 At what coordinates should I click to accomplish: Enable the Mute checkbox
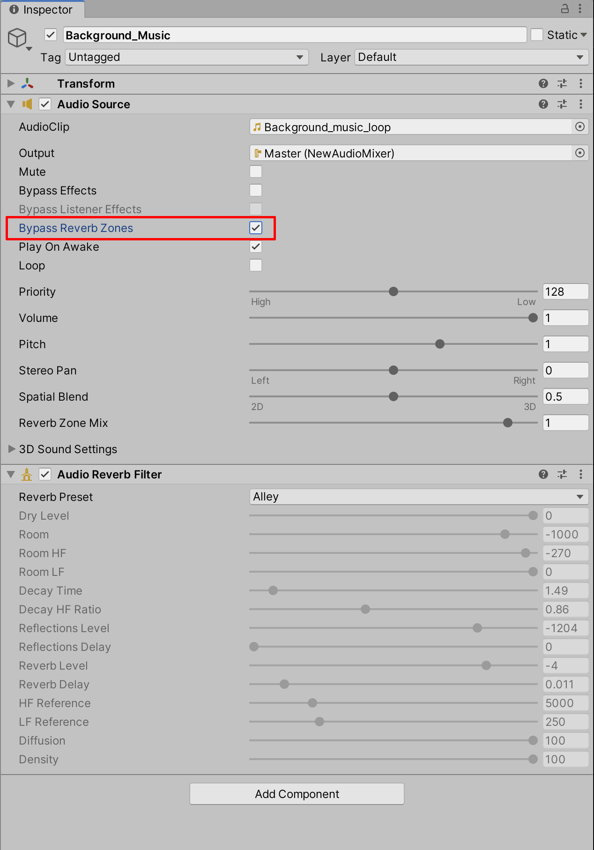point(256,171)
